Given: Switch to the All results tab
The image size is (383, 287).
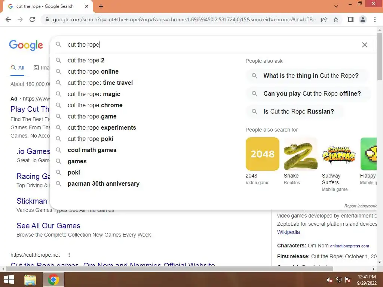Looking at the screenshot, I should point(17,68).
